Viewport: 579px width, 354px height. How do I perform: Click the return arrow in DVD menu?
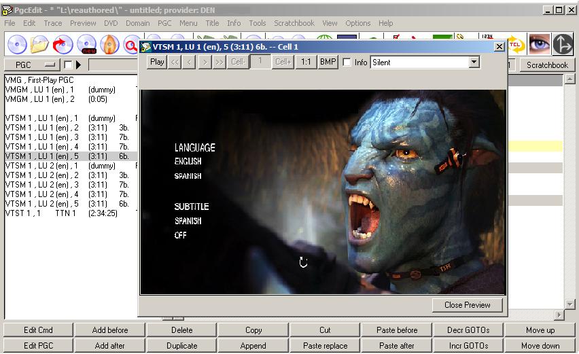pyautogui.click(x=303, y=262)
